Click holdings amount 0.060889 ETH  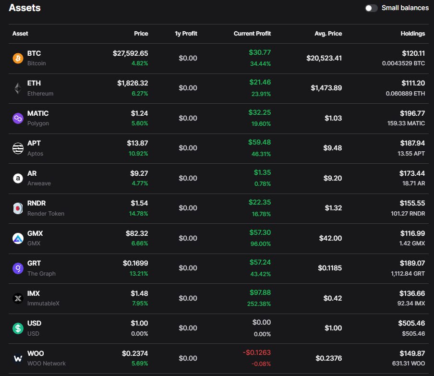coord(406,94)
